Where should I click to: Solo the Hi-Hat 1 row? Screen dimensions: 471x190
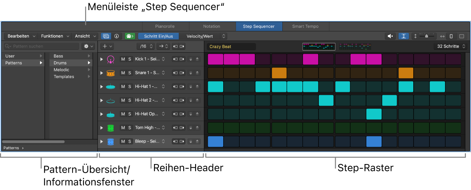[x=129, y=87]
